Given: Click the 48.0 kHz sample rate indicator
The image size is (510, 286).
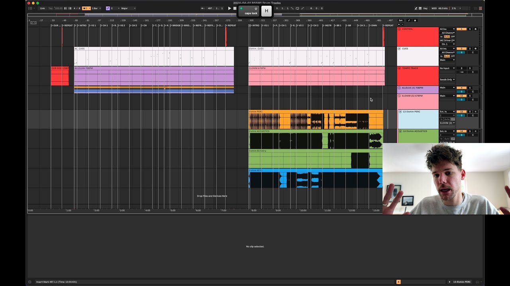Looking at the screenshot, I should (443, 8).
